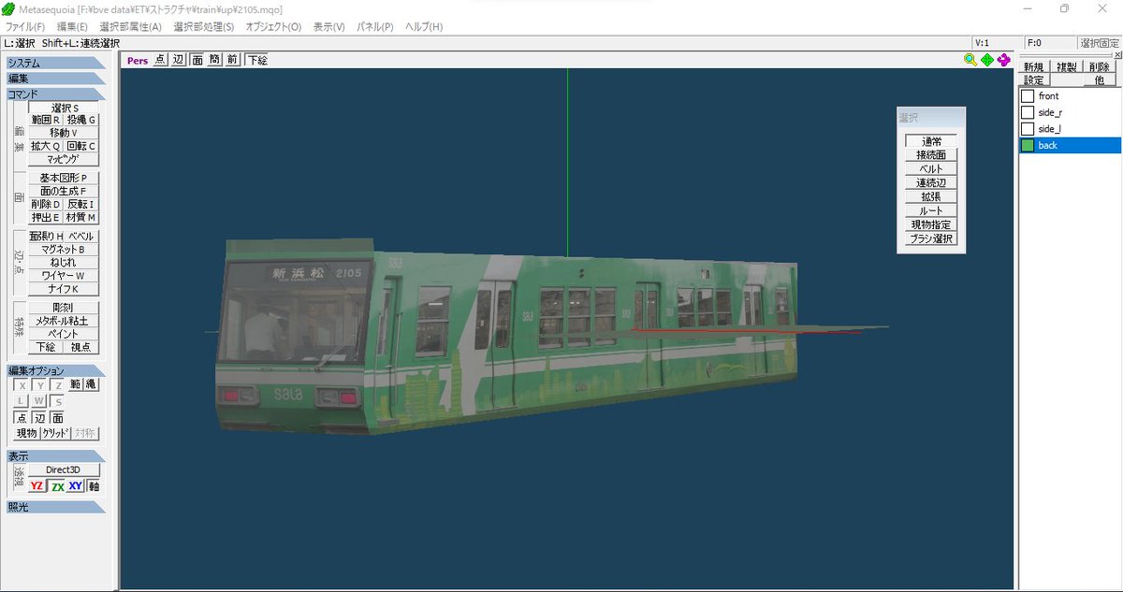Image resolution: width=1123 pixels, height=592 pixels.
Task: Open the オブジェクト(O) menu
Action: [273, 27]
